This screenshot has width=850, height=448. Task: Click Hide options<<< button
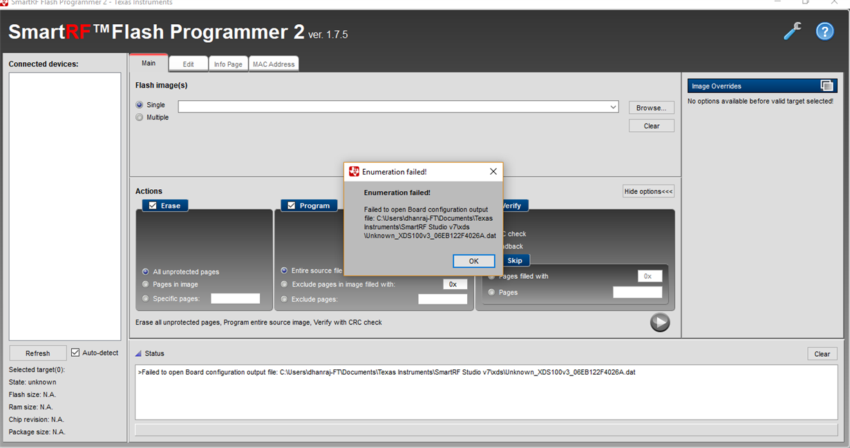point(648,191)
